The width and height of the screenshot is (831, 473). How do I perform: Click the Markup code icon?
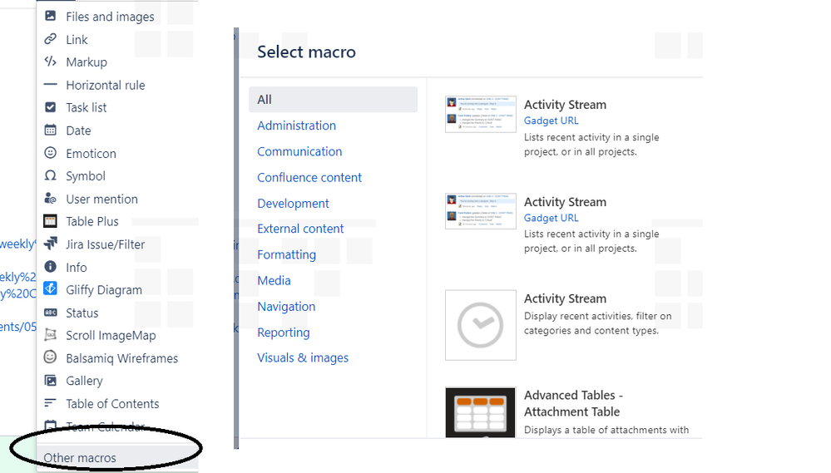51,62
